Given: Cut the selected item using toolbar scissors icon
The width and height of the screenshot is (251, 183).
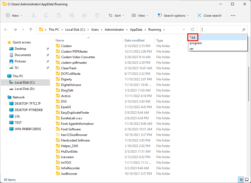Looking at the screenshot, I should point(33,15).
